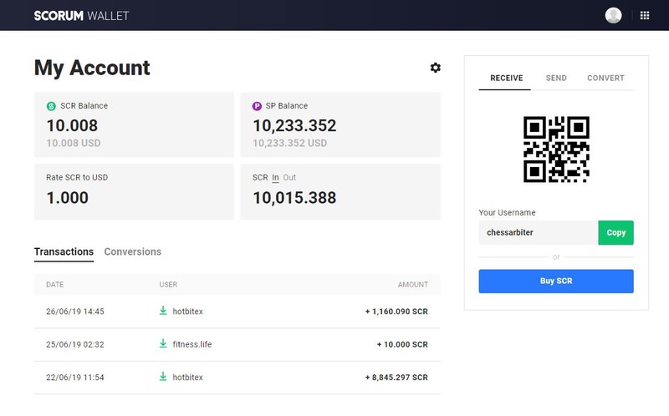Click download arrow icon for 8,845.297 SCR transaction
This screenshot has height=416, width=669.
163,377
